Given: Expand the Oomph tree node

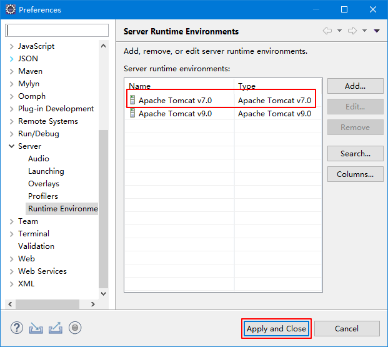Looking at the screenshot, I should (11, 96).
